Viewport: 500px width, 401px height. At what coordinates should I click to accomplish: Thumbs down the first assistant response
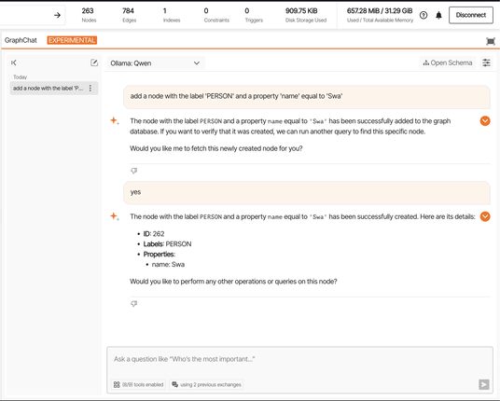tap(134, 171)
